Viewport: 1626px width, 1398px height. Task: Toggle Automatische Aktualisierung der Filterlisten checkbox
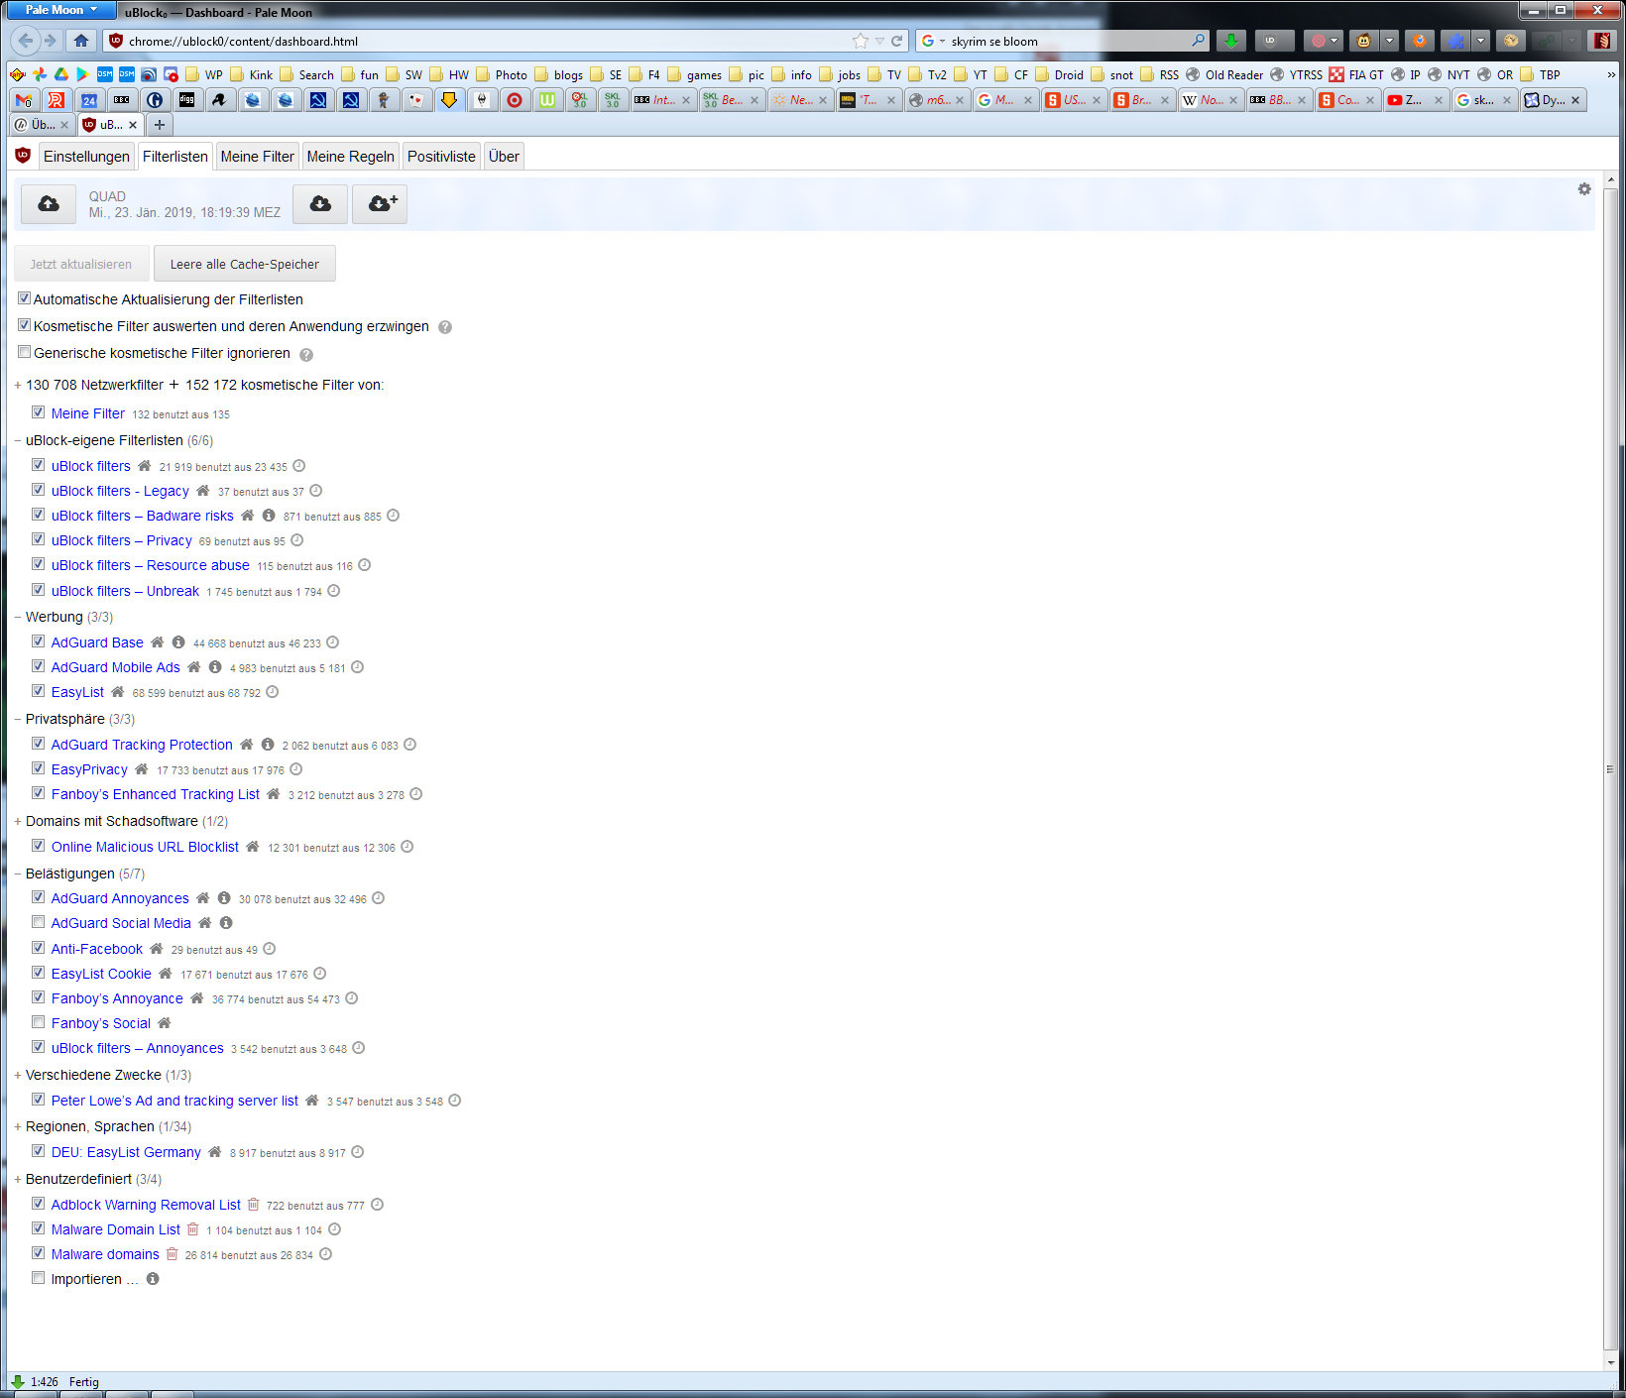24,298
